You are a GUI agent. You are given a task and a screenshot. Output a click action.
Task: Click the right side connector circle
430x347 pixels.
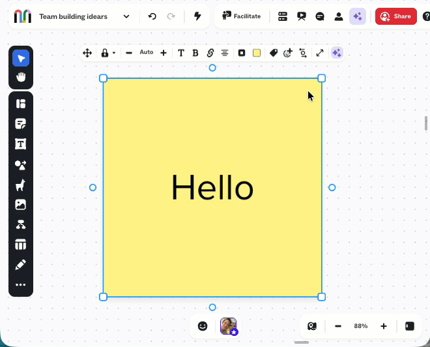[x=332, y=187]
